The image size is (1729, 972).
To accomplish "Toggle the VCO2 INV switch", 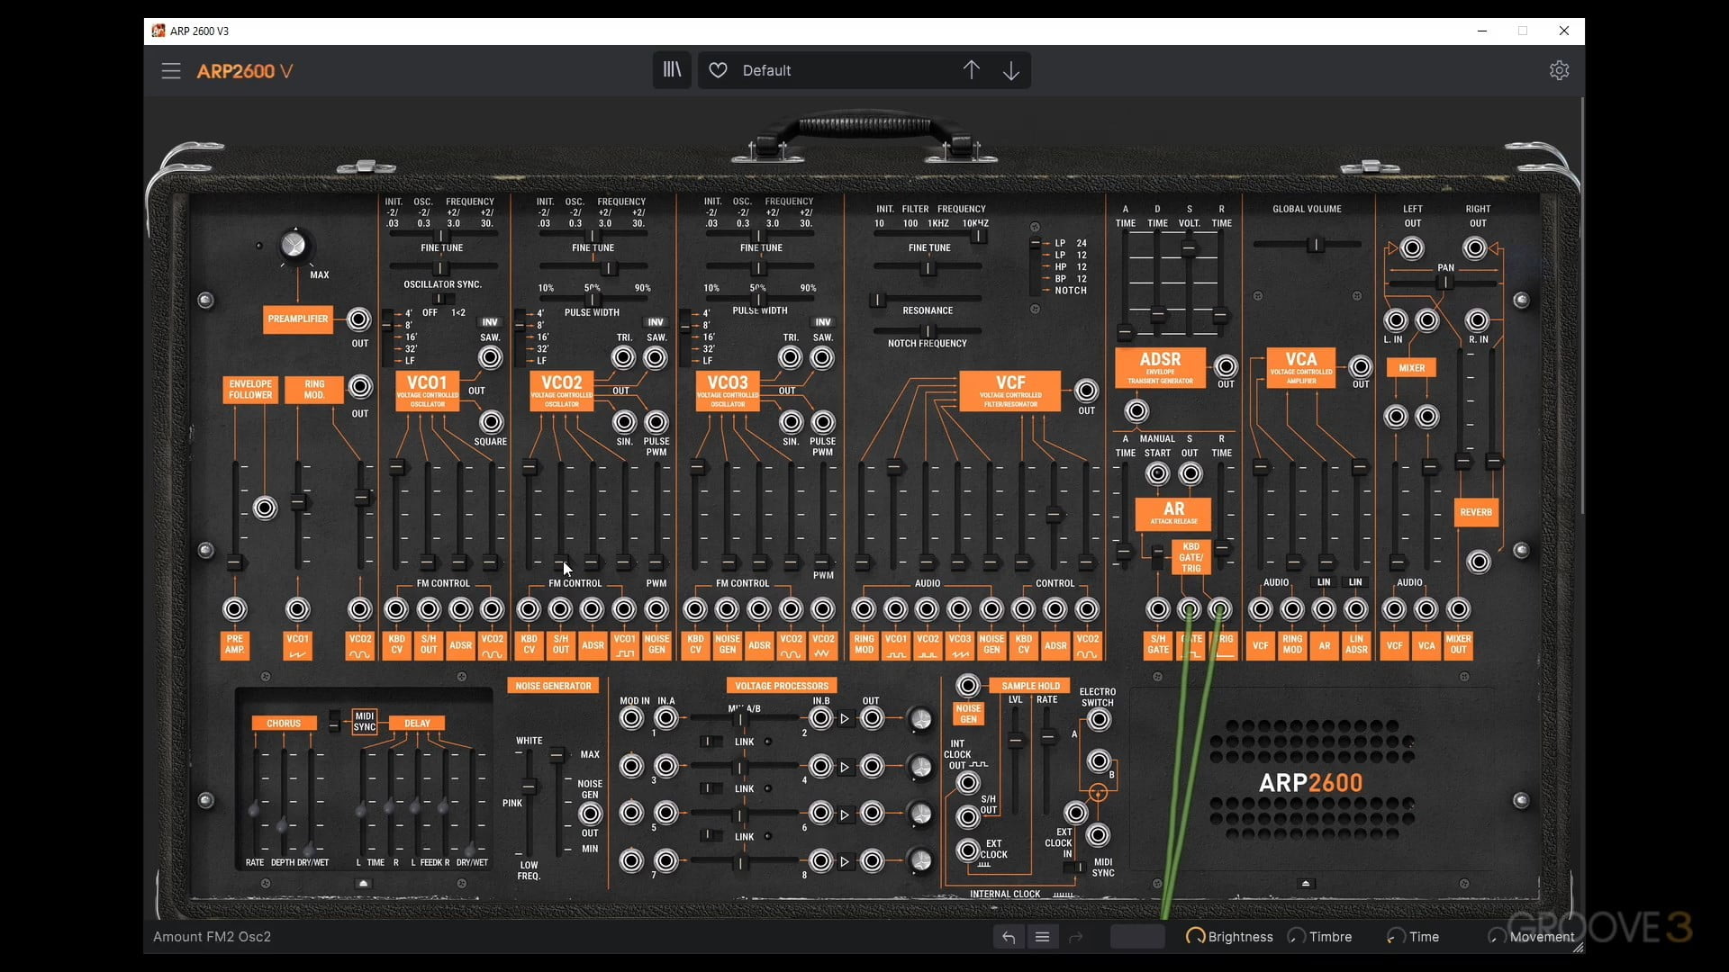I will pyautogui.click(x=655, y=322).
